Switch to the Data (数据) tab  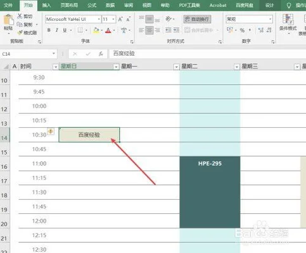[x=110, y=5]
